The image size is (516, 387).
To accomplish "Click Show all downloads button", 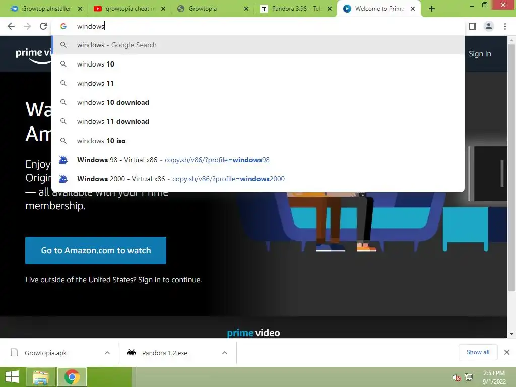I will pyautogui.click(x=478, y=352).
